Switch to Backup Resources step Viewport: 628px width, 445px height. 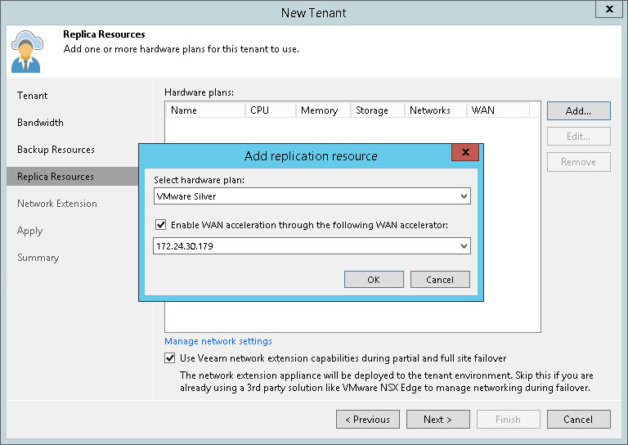56,150
